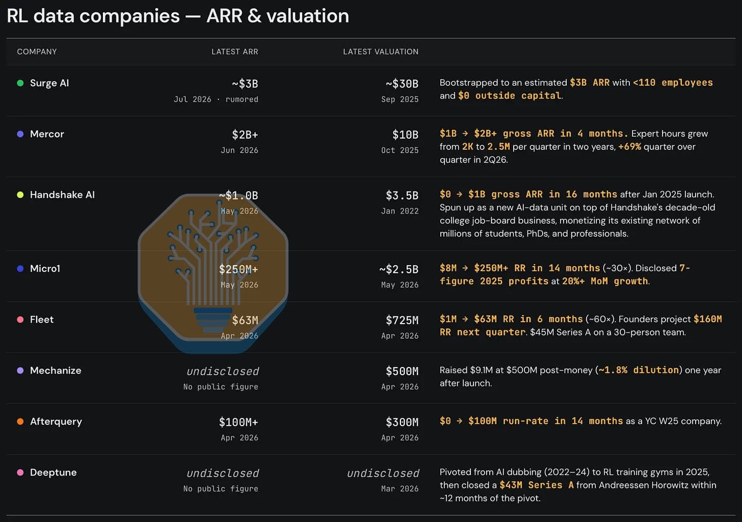Click the '$300M' valuation for Afterquery
742x522 pixels.
tap(402, 422)
